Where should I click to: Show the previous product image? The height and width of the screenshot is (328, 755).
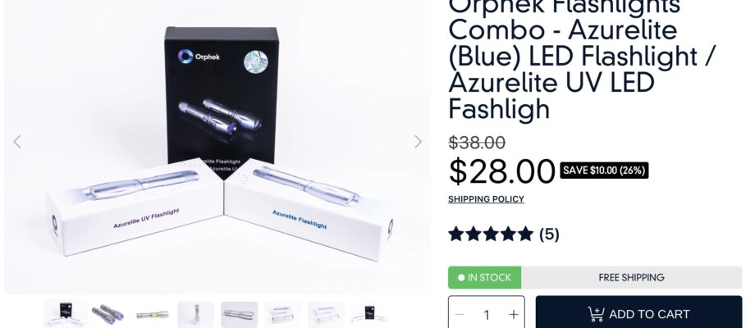click(x=17, y=142)
